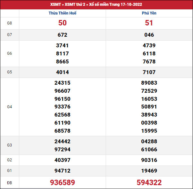Select the Thừa Thiên Huế column header
Image resolution: width=193 pixels, height=189 pixels.
(x=63, y=13)
